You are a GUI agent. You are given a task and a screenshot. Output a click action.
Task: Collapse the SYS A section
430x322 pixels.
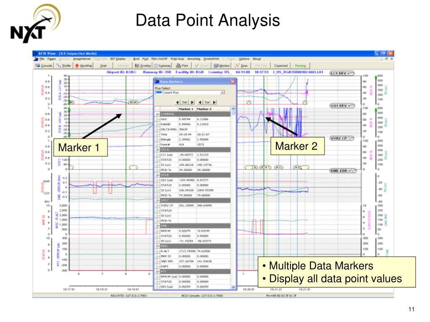point(157,150)
